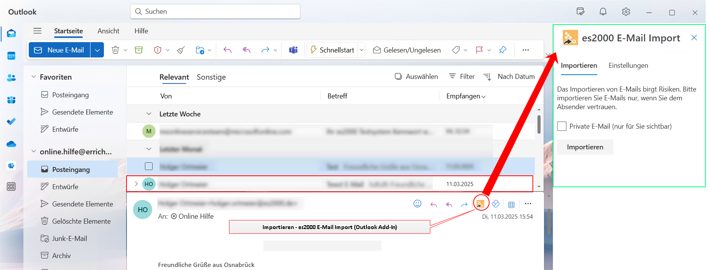Open Outlook settings gear
The image size is (710, 270).
click(x=626, y=12)
